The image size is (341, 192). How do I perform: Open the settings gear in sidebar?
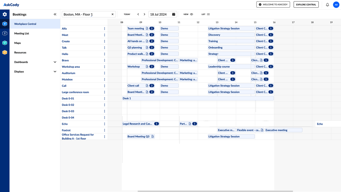(5, 15)
